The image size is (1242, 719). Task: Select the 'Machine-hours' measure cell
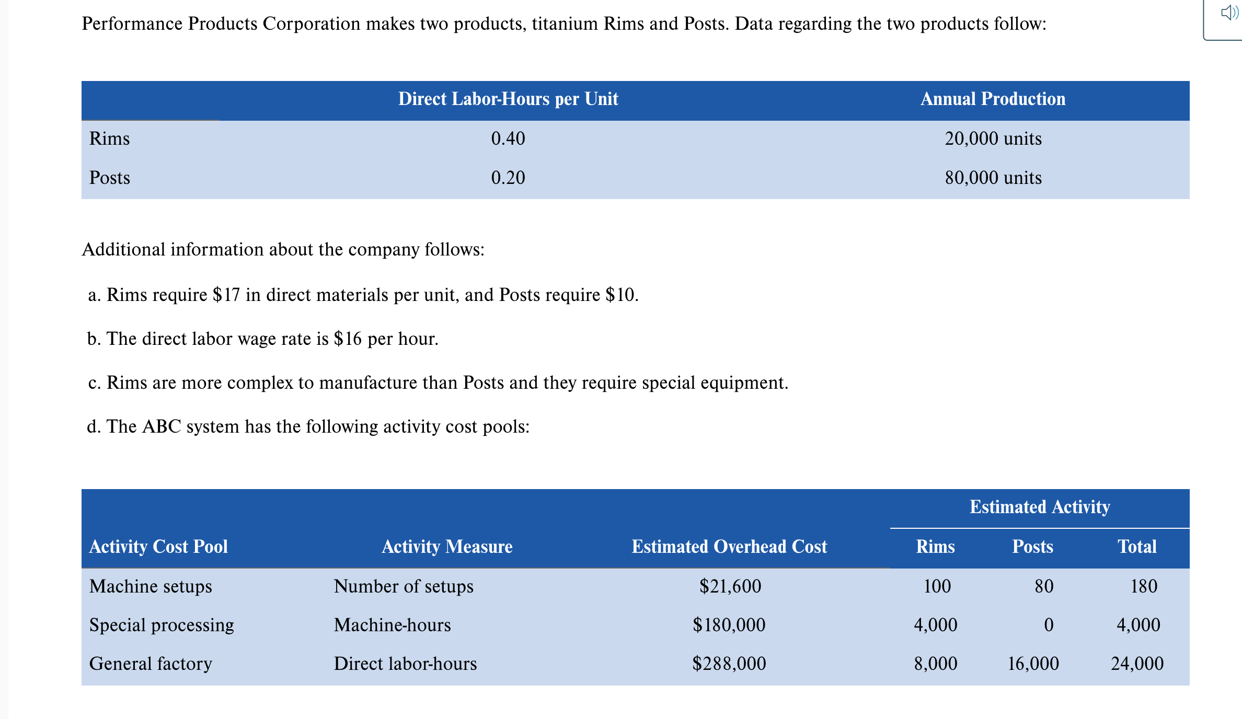392,625
